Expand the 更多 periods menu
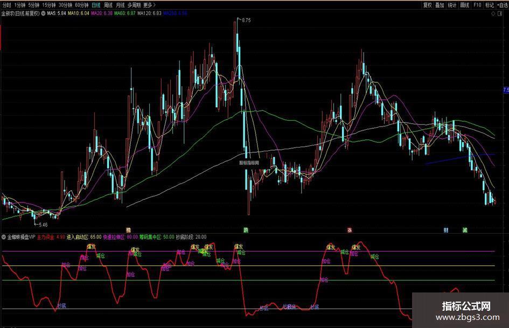509x328 pixels. (149, 5)
